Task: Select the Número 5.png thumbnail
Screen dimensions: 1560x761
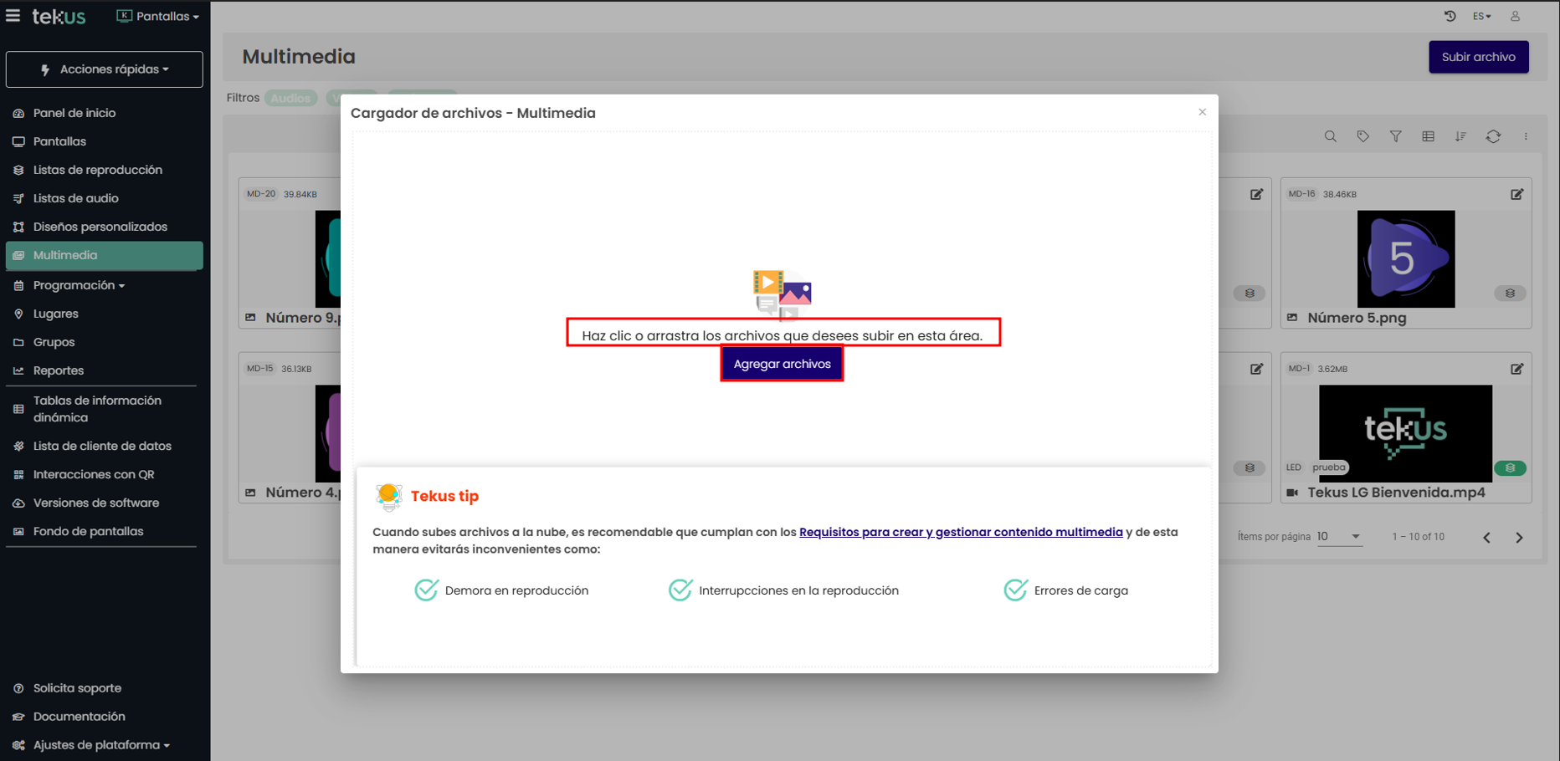Action: click(x=1405, y=259)
